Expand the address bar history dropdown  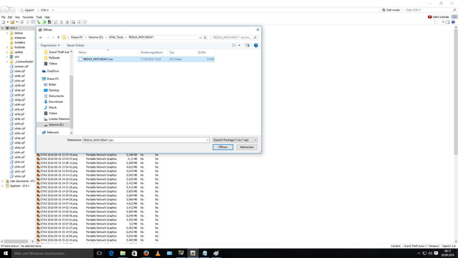point(200,37)
